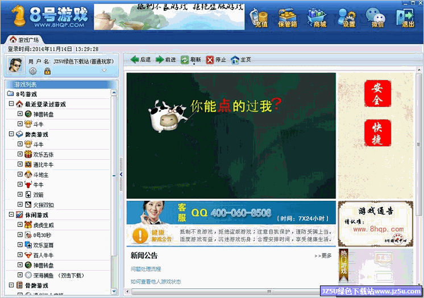Select the 斗地主 game icon
Screen dimensions: 424x298
pos(28,175)
